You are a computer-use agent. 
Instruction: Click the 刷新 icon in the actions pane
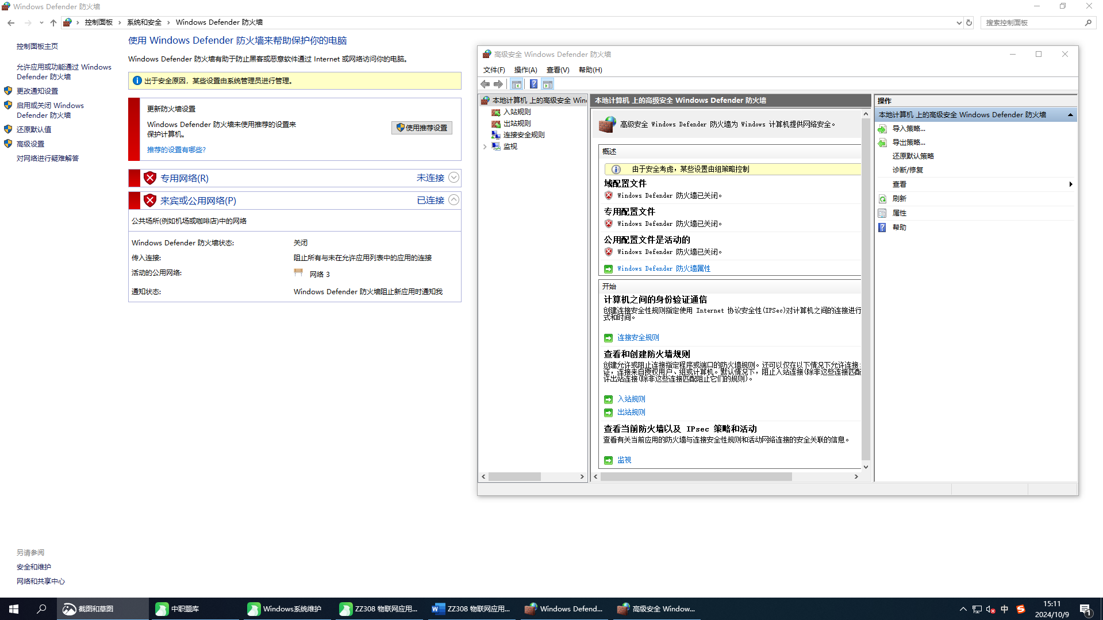tap(882, 199)
